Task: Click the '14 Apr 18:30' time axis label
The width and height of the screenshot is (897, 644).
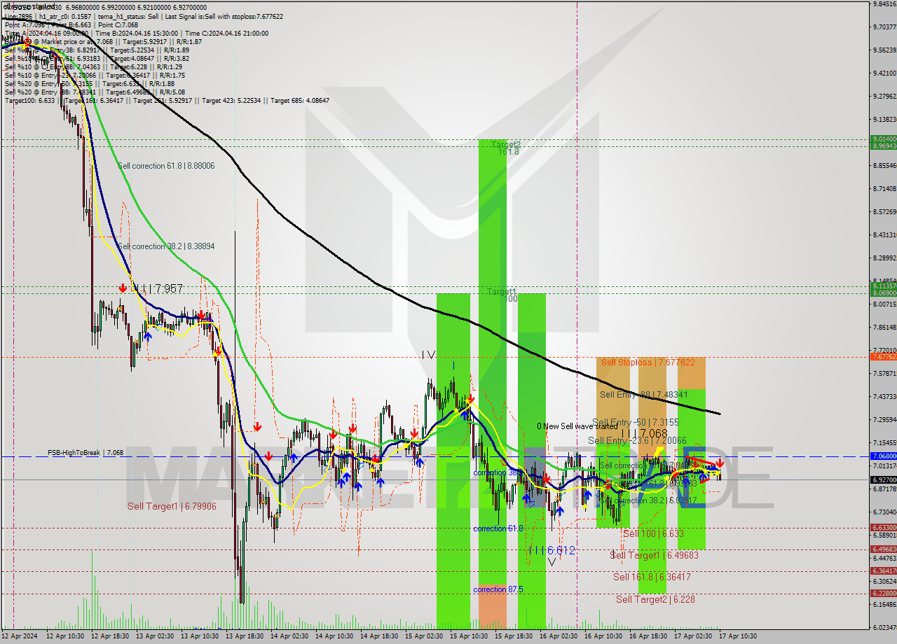Action: point(379,636)
